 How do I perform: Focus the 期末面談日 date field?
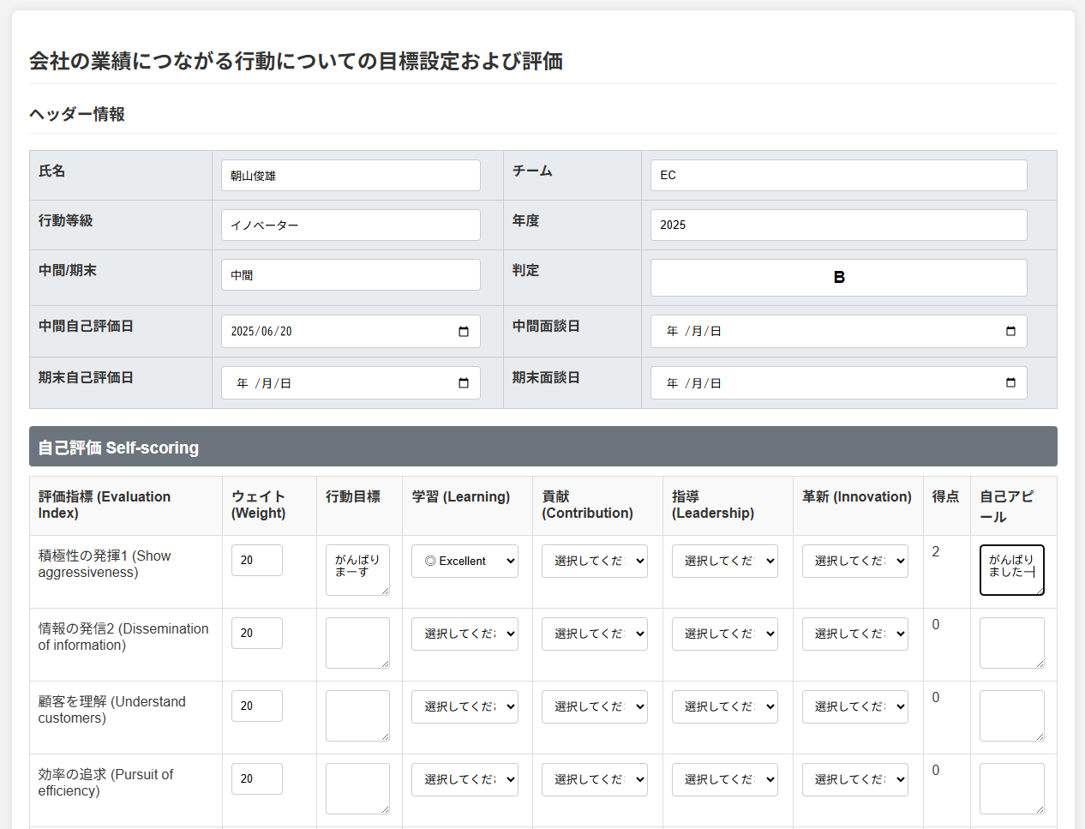[839, 383]
